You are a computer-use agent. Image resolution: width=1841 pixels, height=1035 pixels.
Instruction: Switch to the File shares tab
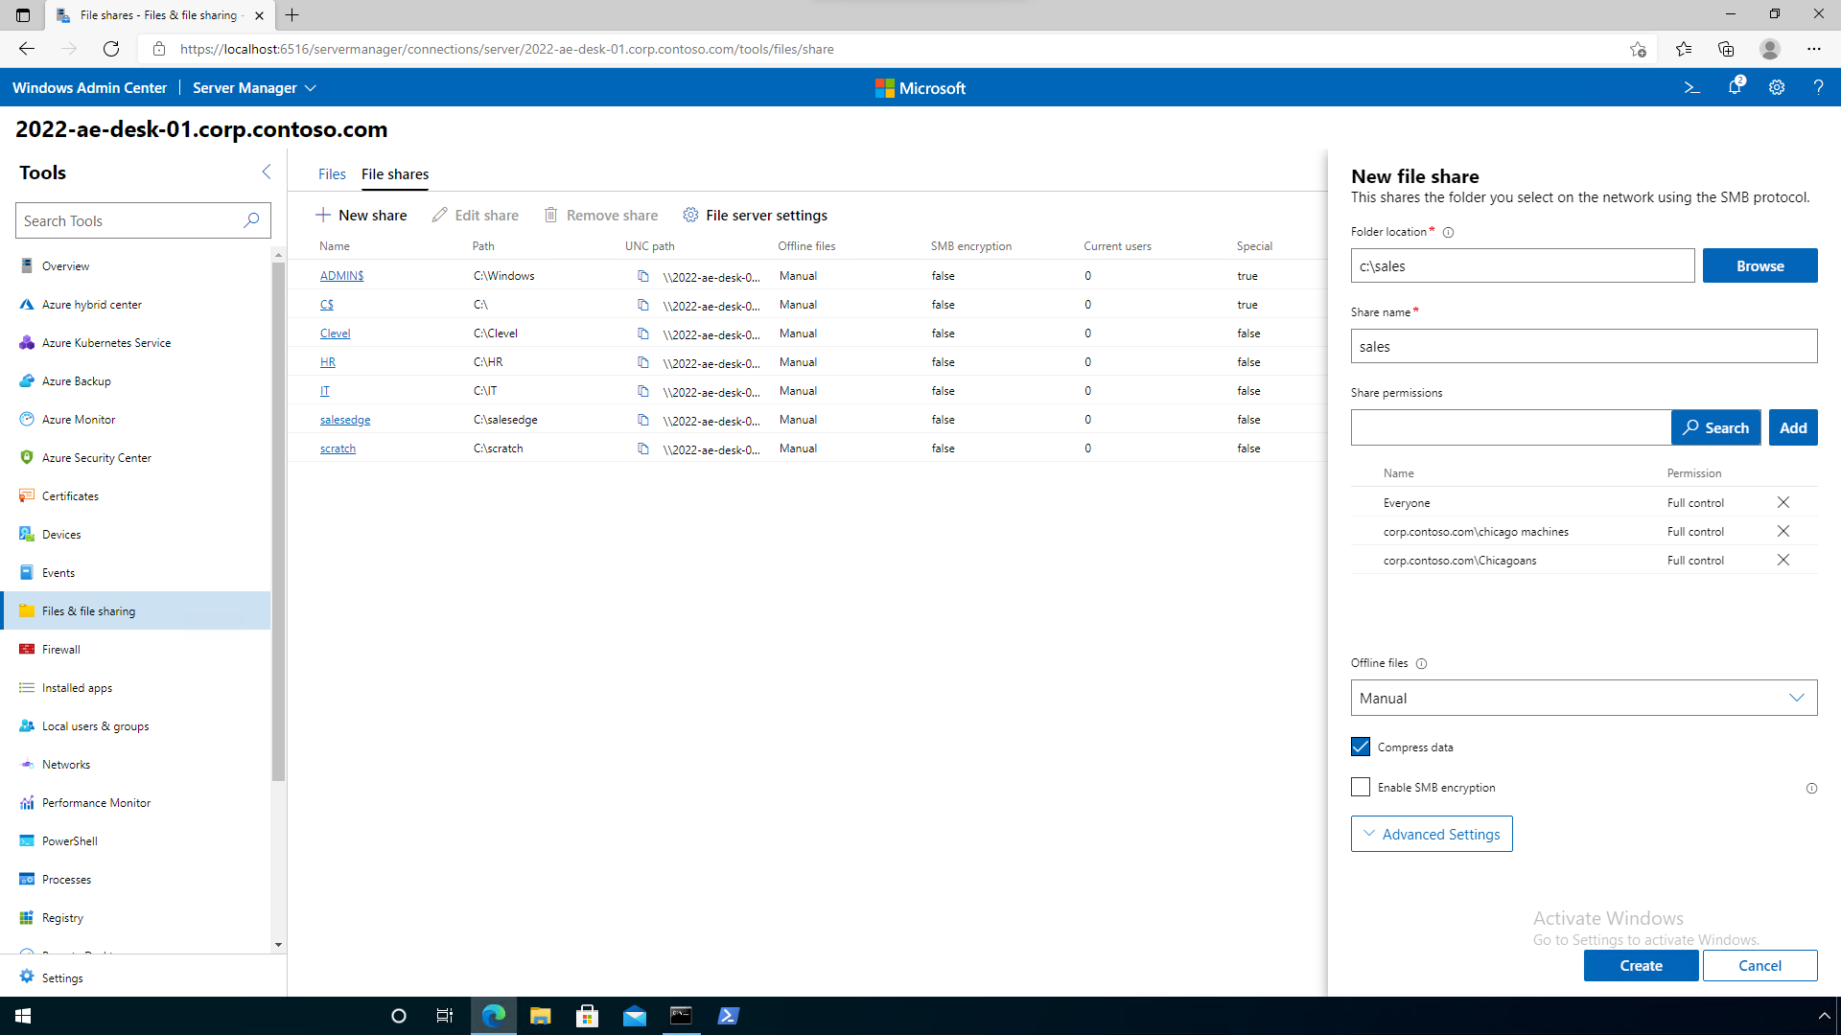(394, 174)
